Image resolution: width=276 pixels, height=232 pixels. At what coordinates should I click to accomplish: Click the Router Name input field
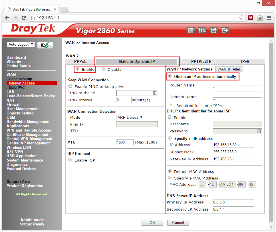(237, 83)
